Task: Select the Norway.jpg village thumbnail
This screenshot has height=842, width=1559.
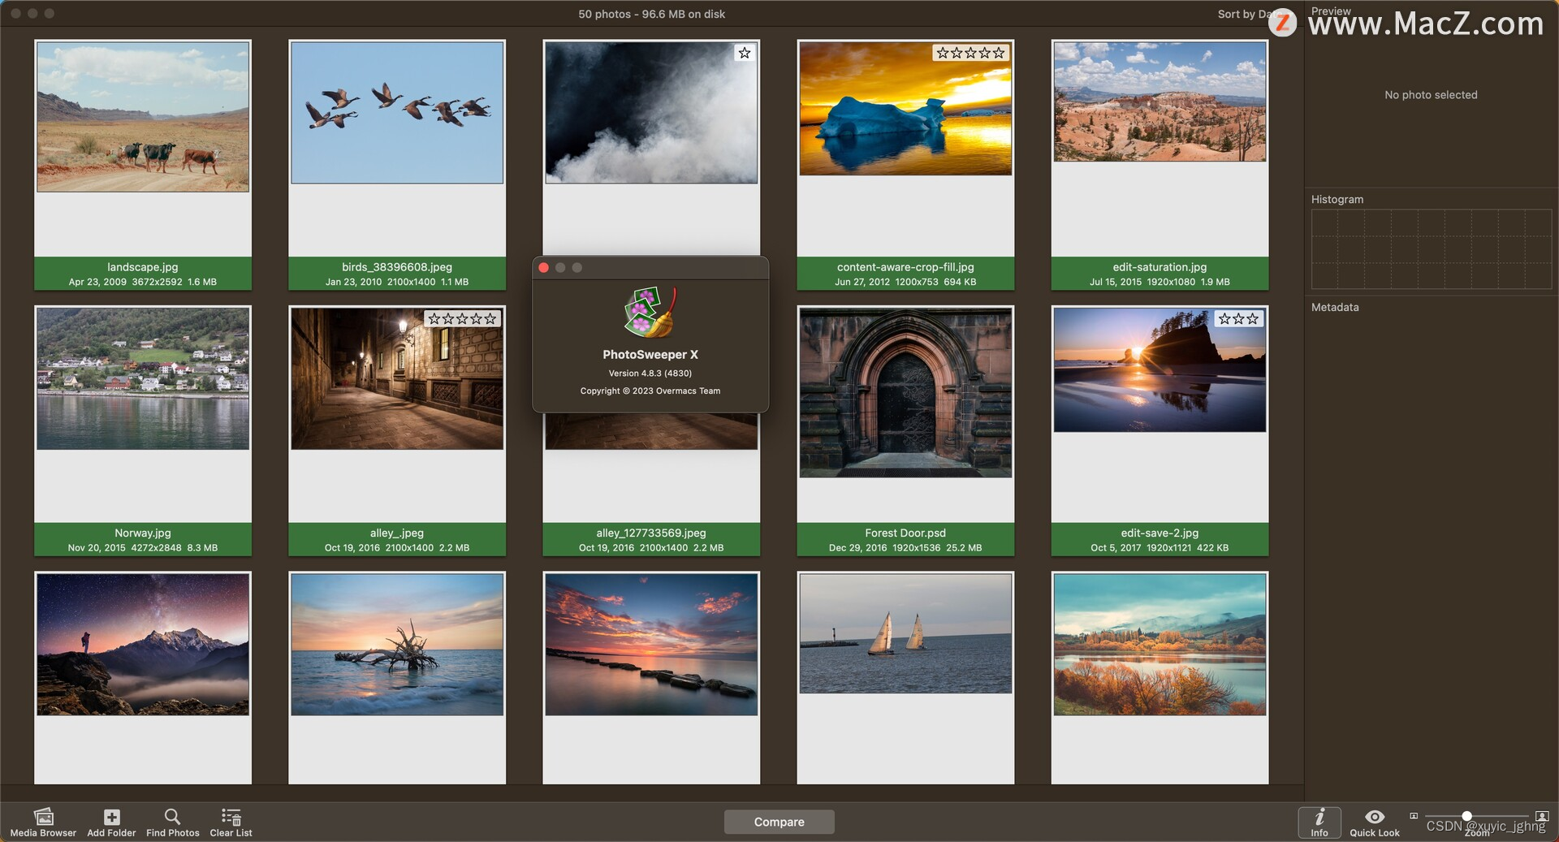Action: pyautogui.click(x=143, y=379)
